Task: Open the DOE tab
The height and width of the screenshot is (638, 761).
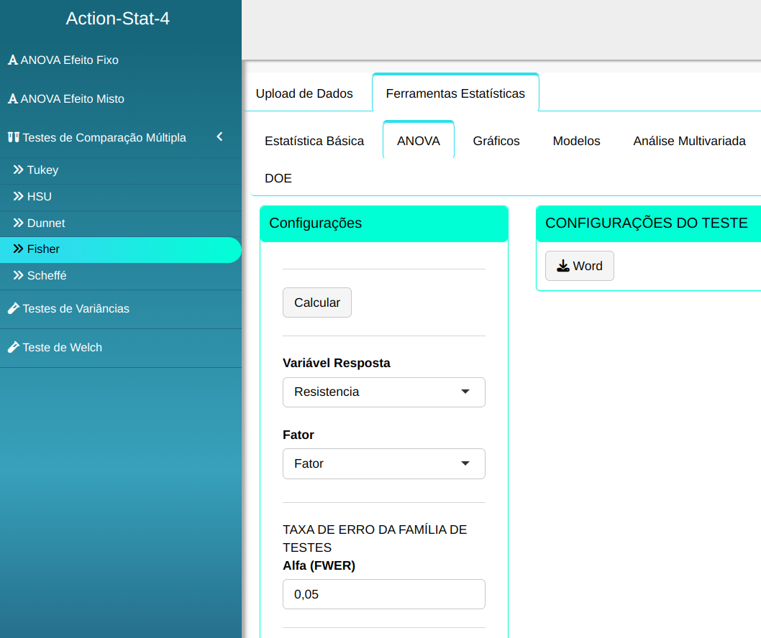Action: pos(278,178)
